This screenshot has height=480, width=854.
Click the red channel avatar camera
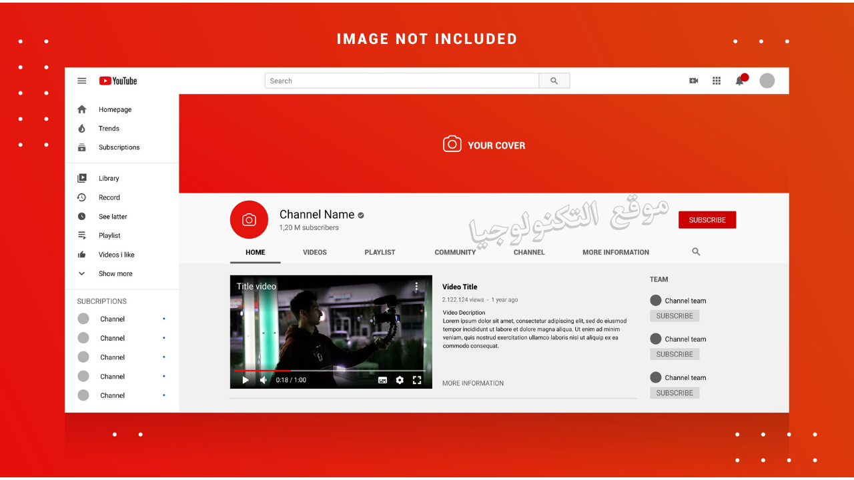point(249,220)
